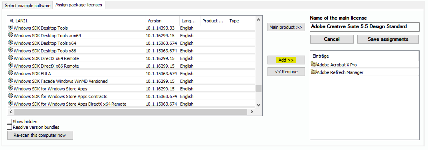
Task: Open the Assign package licenses tab
Action: click(79, 5)
